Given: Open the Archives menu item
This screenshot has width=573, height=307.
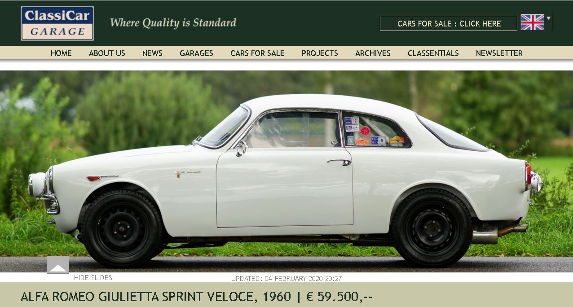Looking at the screenshot, I should coord(373,53).
